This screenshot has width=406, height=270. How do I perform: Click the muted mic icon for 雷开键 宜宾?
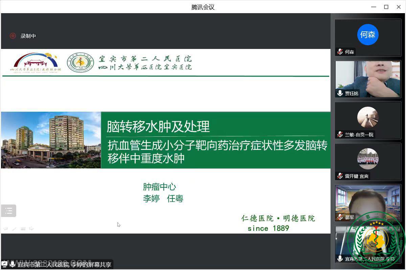point(340,176)
